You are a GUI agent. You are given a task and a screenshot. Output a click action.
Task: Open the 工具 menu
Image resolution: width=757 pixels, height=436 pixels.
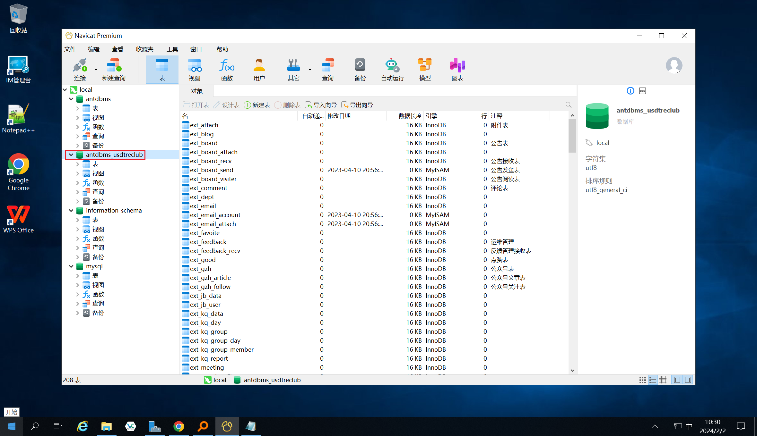172,49
